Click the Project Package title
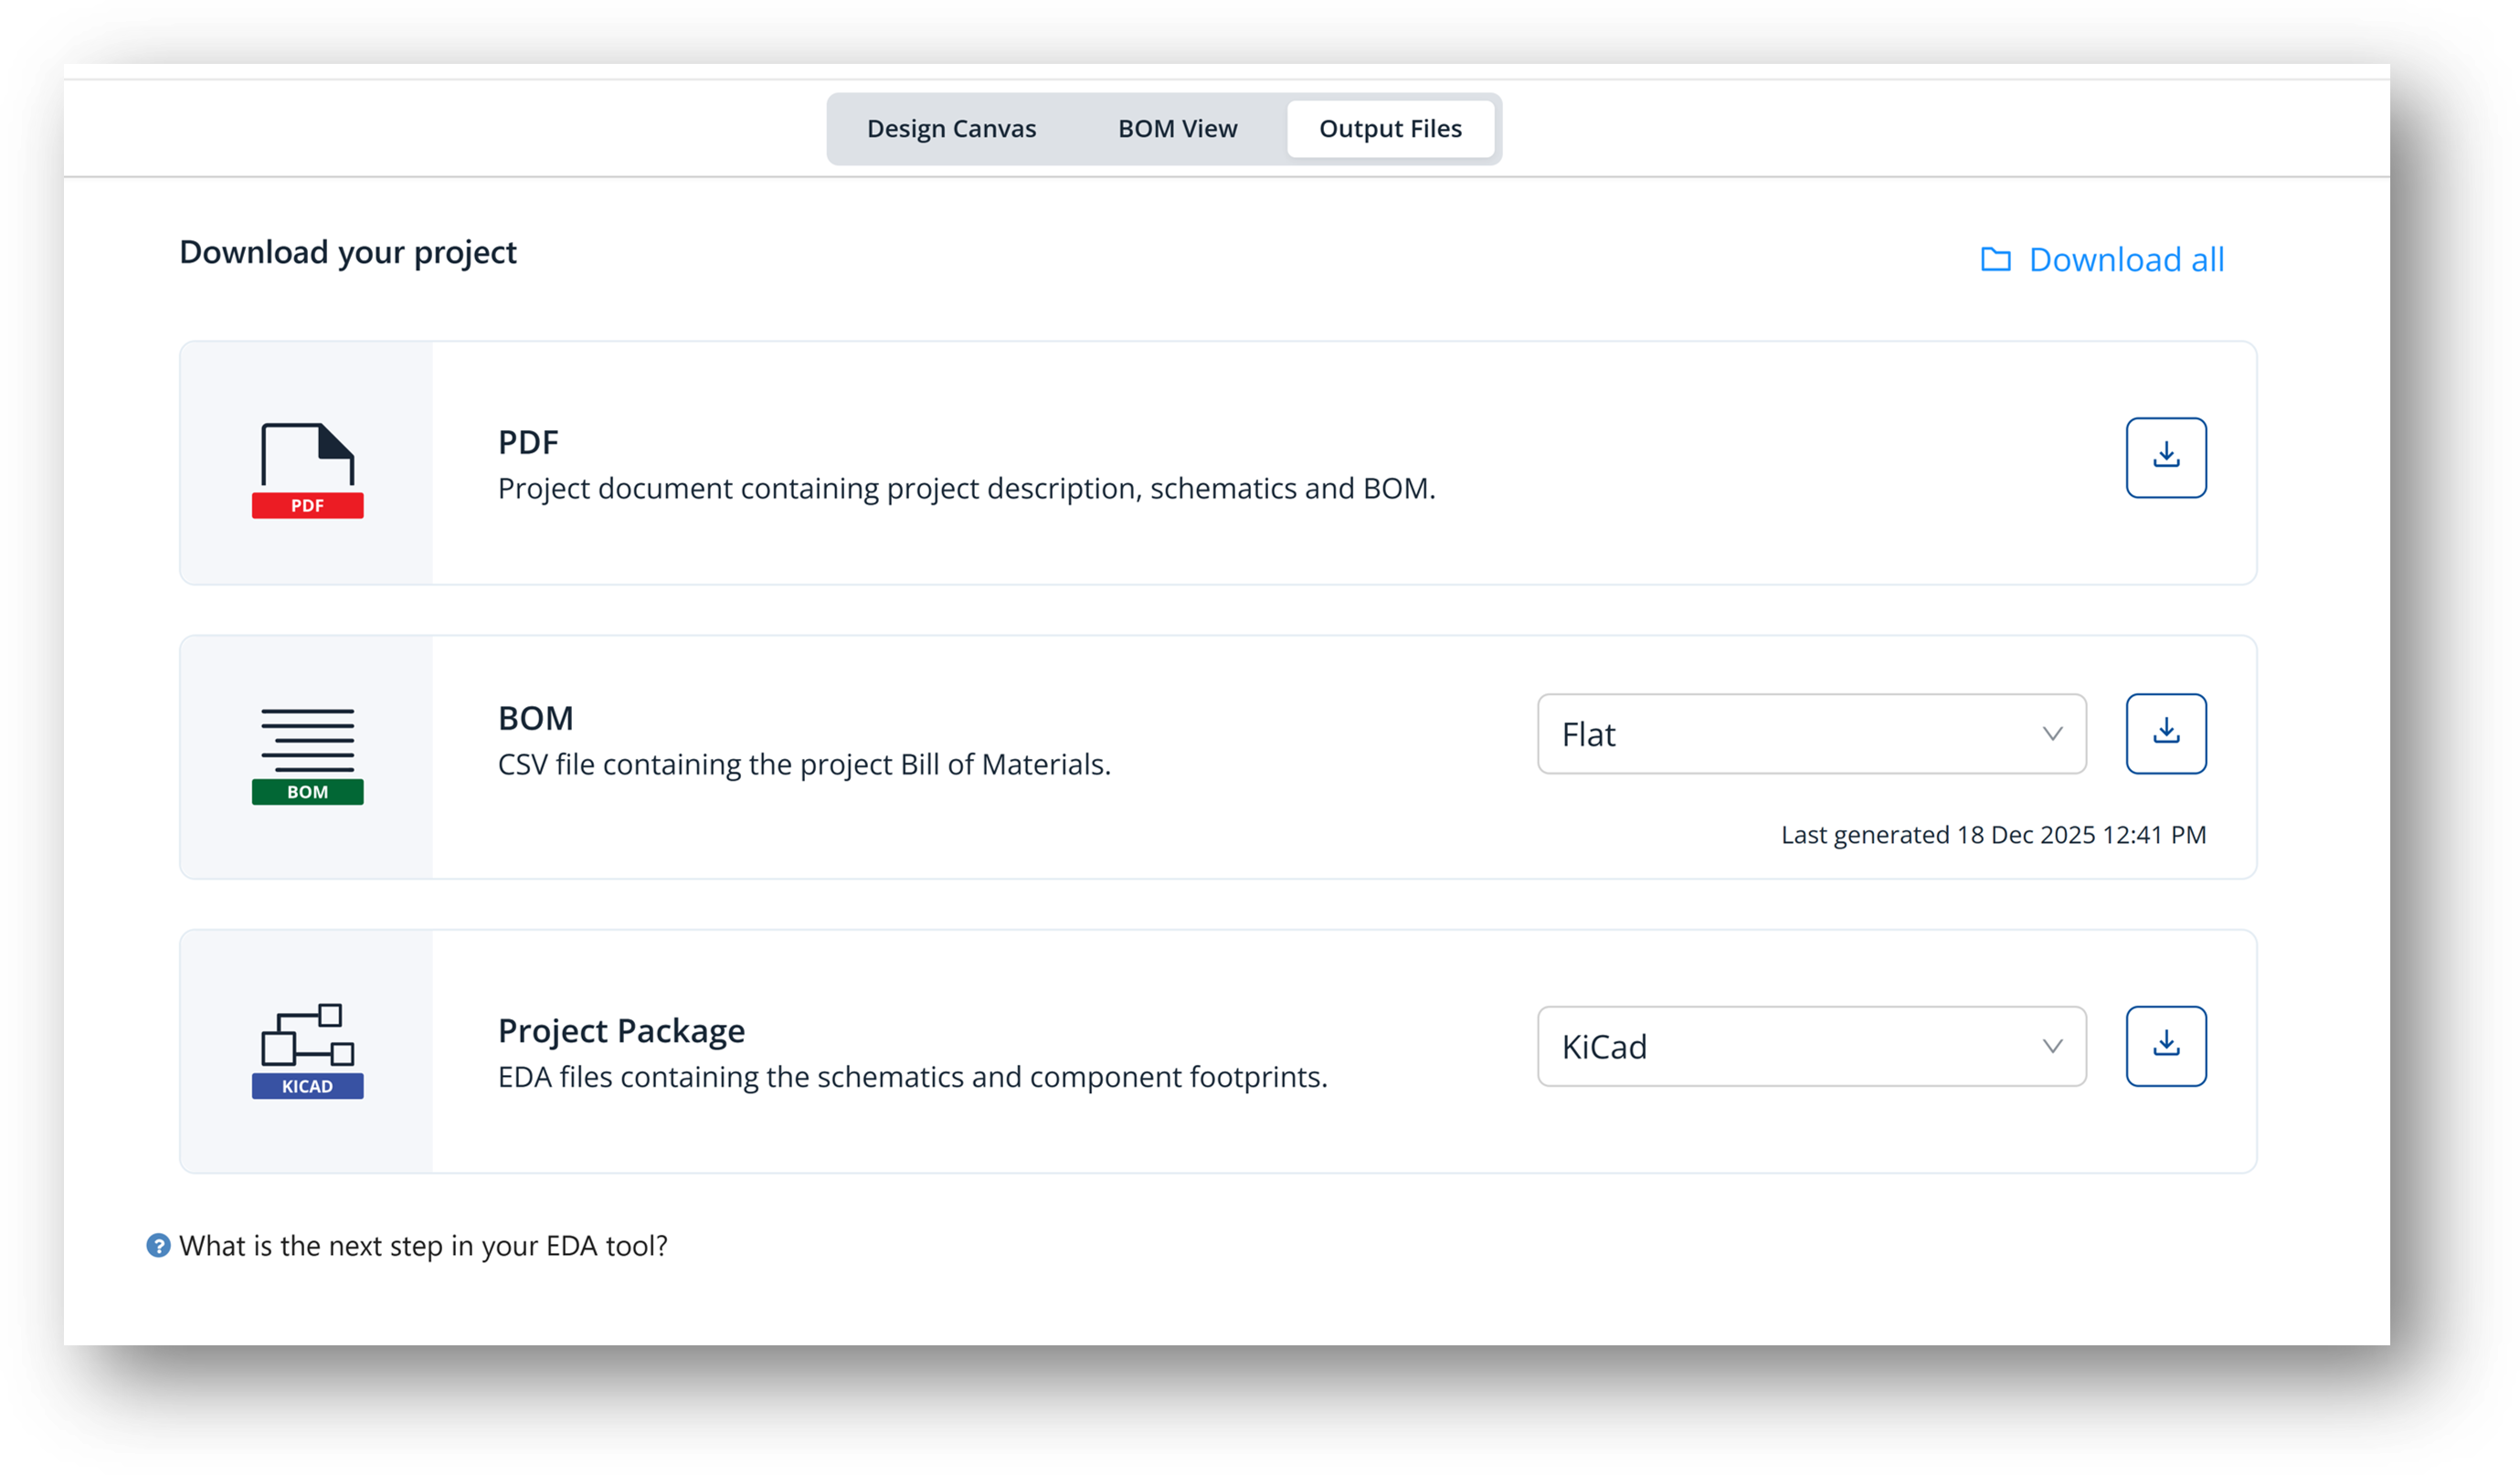The height and width of the screenshot is (1475, 2520). 621,1030
